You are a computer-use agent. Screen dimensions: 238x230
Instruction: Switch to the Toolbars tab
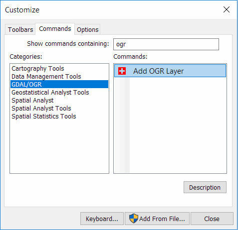20,29
